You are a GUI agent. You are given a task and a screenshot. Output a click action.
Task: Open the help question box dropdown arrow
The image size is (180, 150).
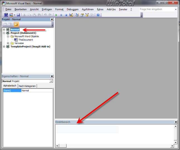[176, 9]
